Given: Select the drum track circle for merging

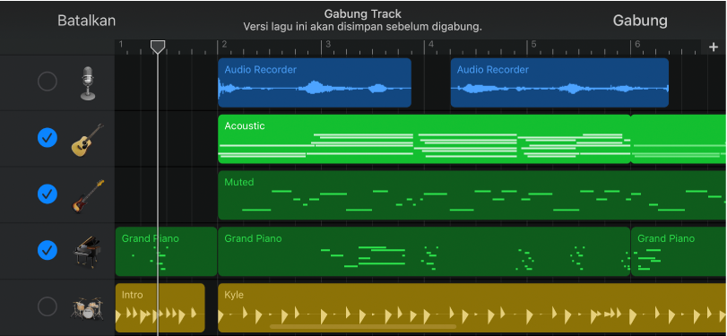Looking at the screenshot, I should click(x=48, y=306).
